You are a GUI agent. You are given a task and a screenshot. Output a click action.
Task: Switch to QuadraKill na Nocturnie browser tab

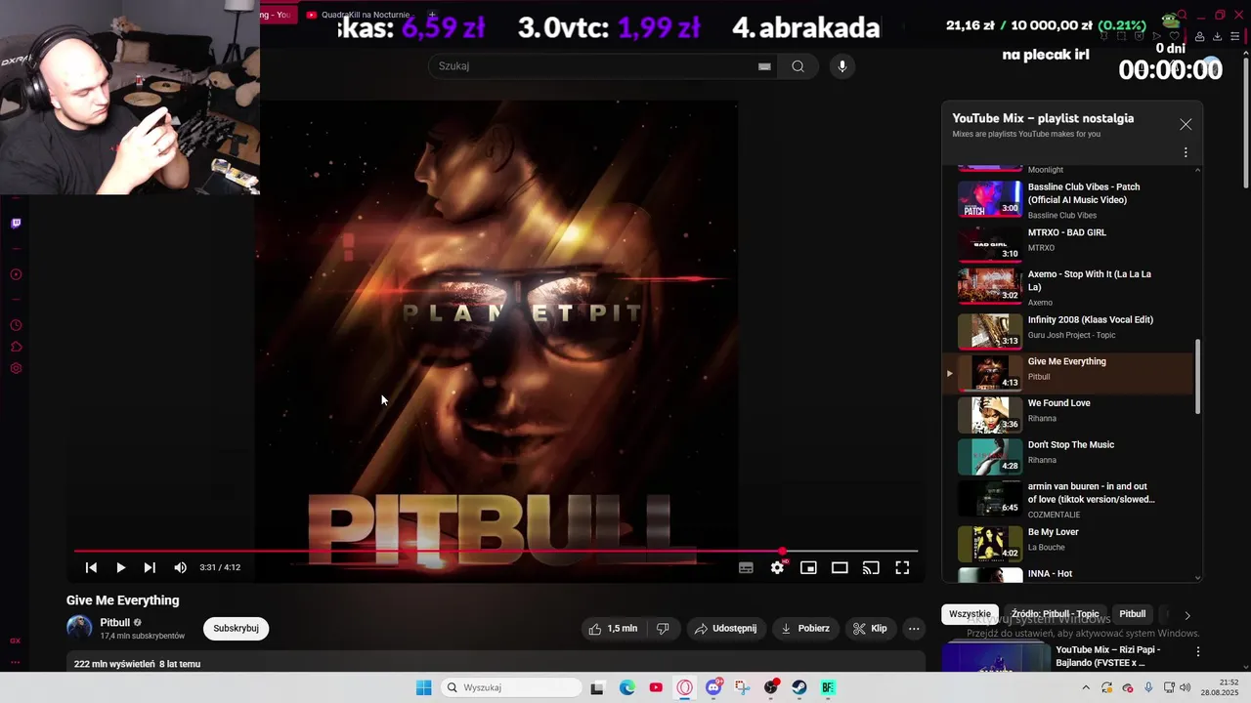click(x=359, y=15)
